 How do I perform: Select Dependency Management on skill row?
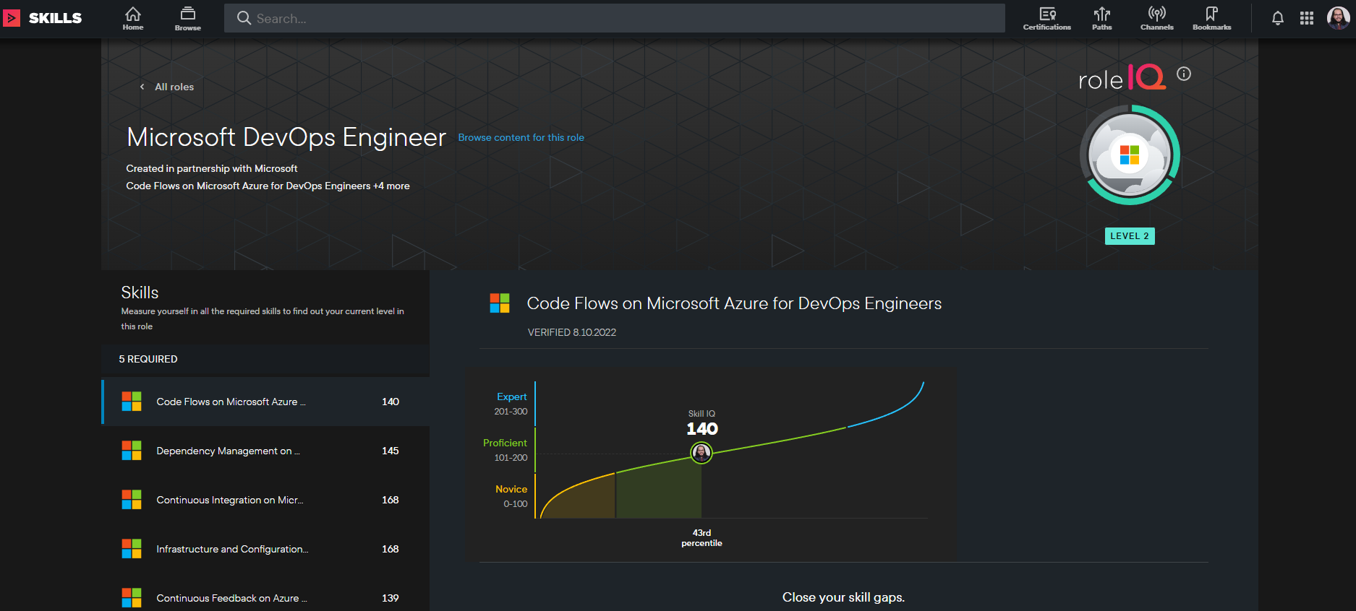tap(265, 451)
